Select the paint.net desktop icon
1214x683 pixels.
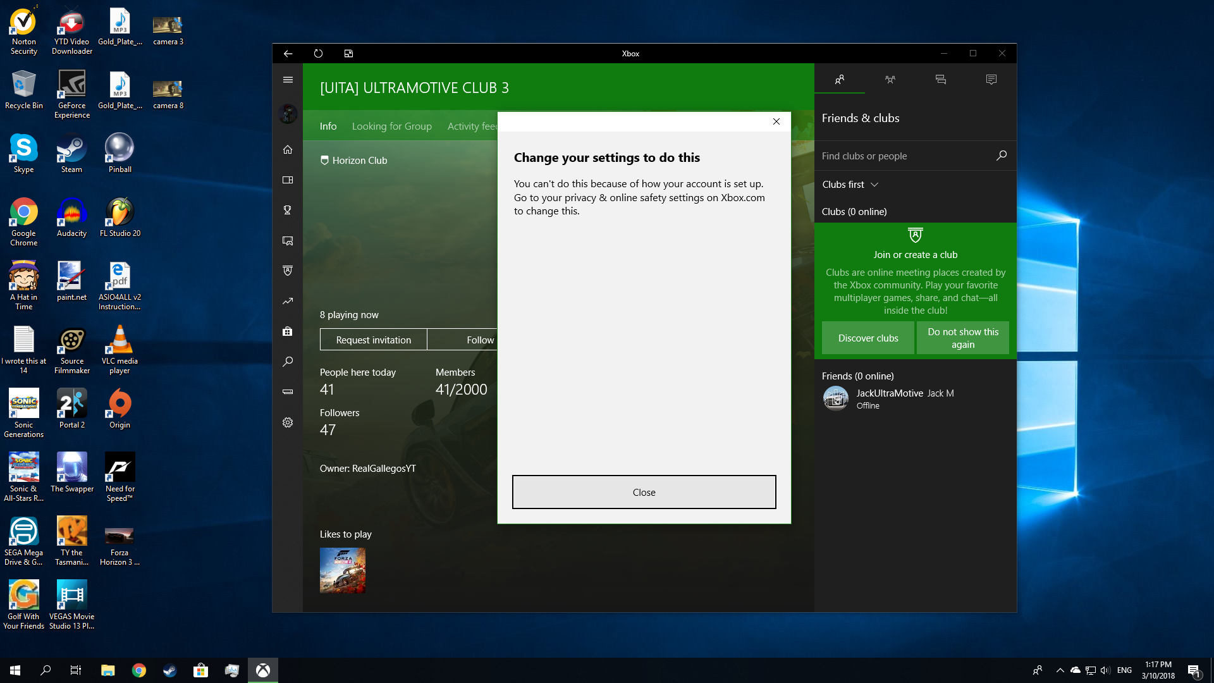click(x=71, y=281)
